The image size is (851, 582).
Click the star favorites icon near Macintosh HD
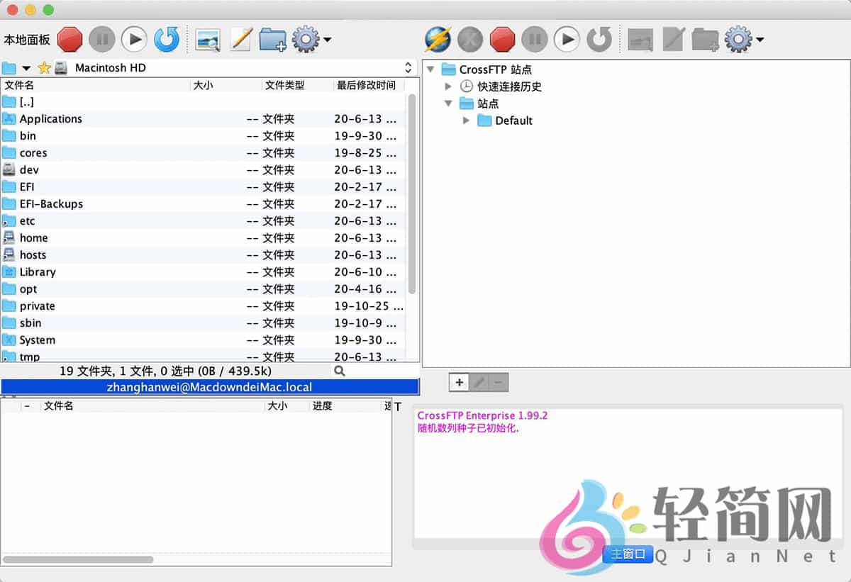click(43, 67)
